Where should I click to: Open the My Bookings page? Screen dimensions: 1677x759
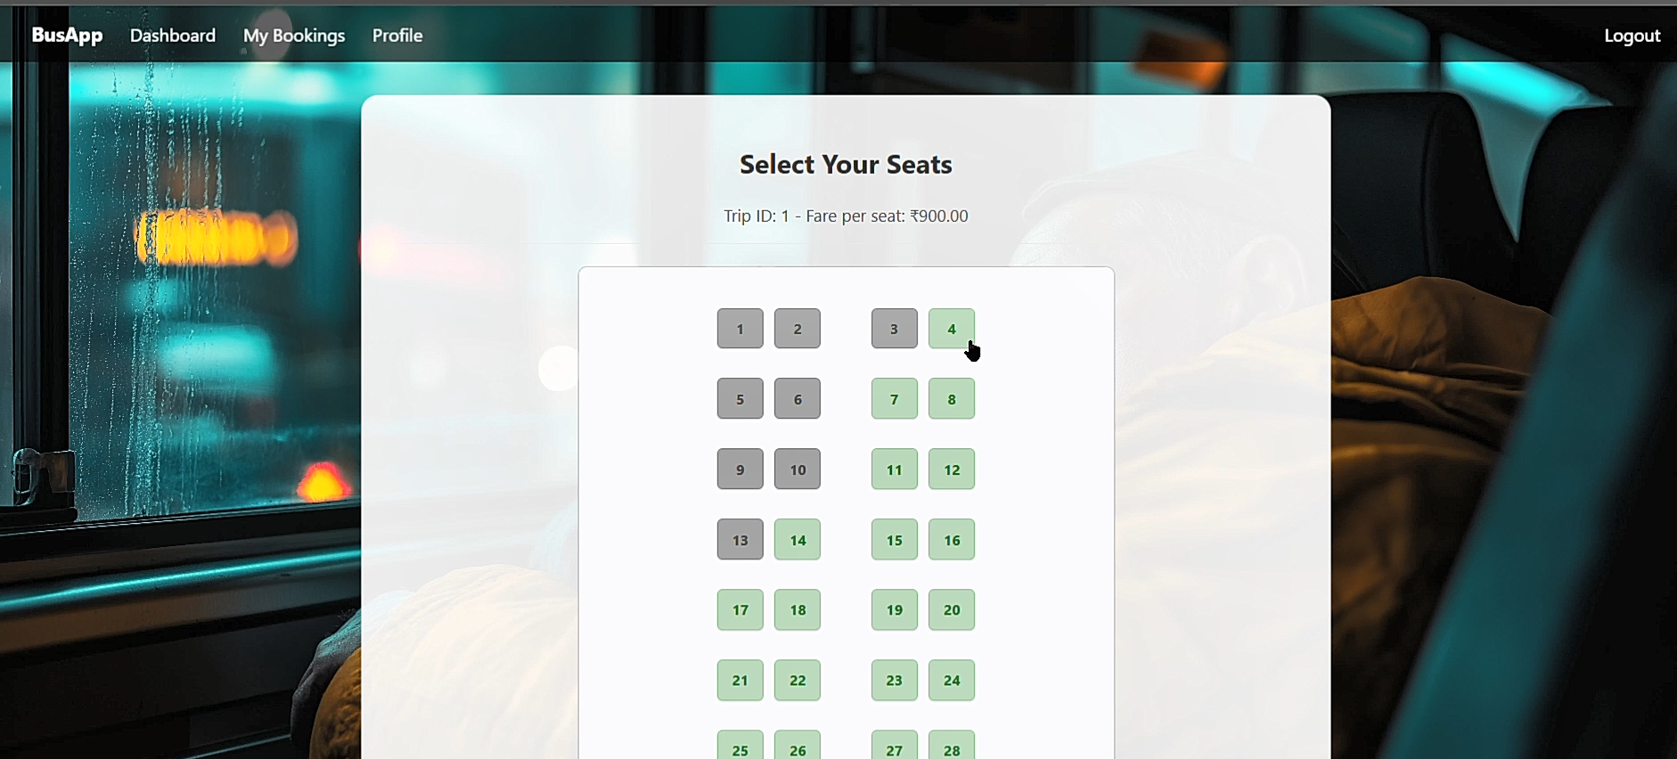(x=293, y=36)
